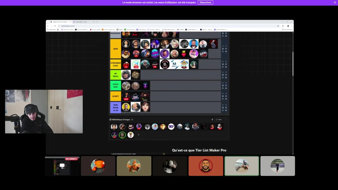Select the last gray participant tile
This screenshot has width=338, height=190.
278,166
